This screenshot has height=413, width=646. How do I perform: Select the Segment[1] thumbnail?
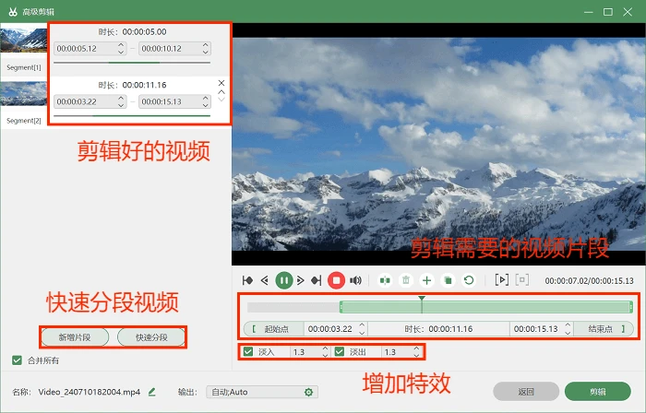click(x=23, y=40)
